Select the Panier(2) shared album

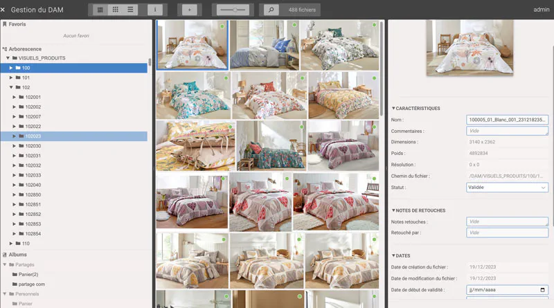(28, 275)
